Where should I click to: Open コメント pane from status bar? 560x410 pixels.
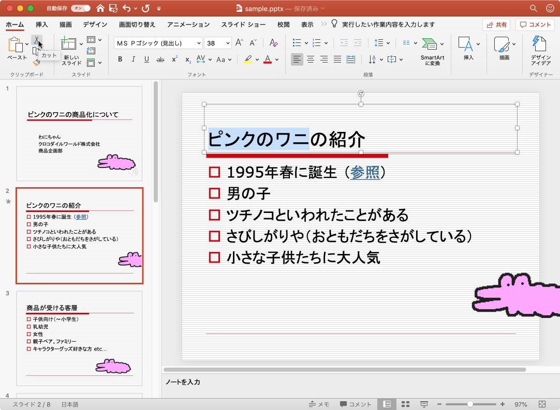(x=356, y=404)
